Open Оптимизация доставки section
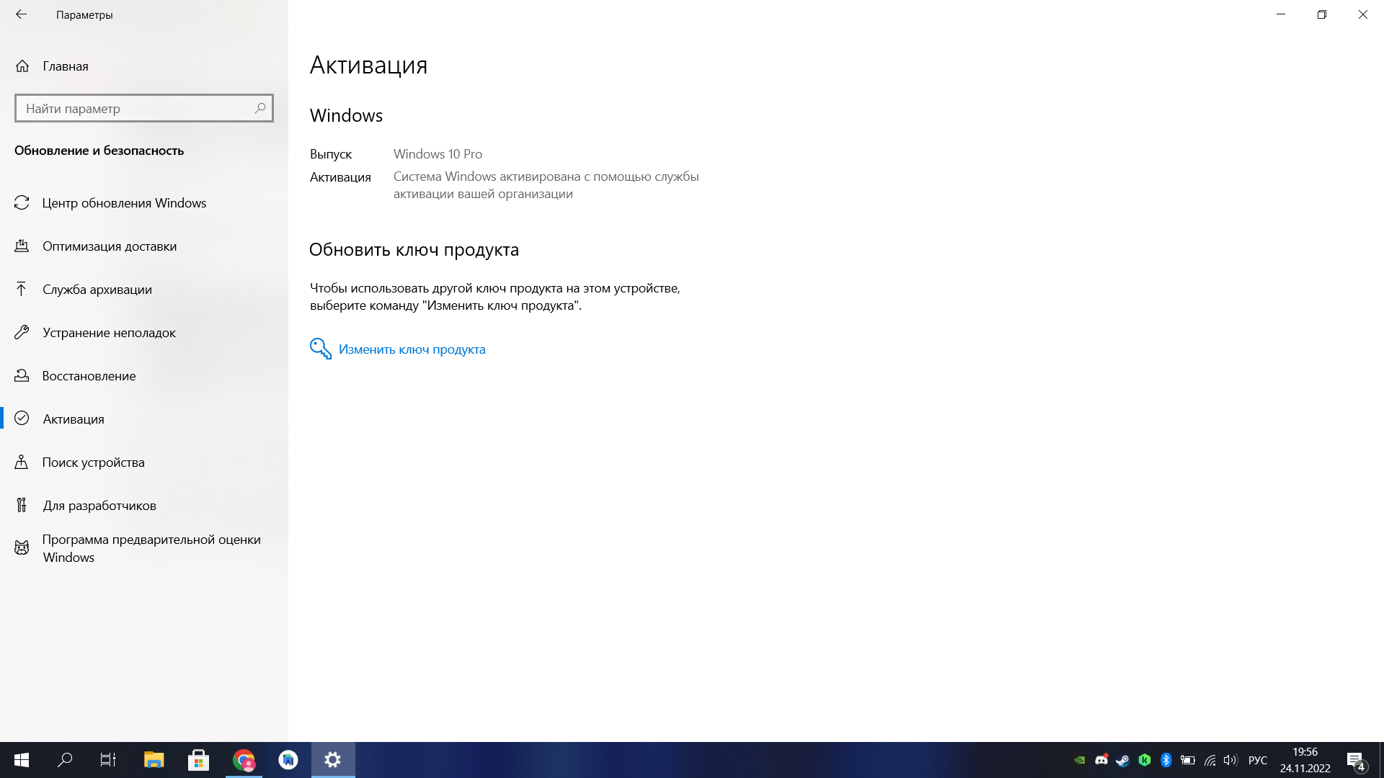The image size is (1384, 778). (x=144, y=246)
